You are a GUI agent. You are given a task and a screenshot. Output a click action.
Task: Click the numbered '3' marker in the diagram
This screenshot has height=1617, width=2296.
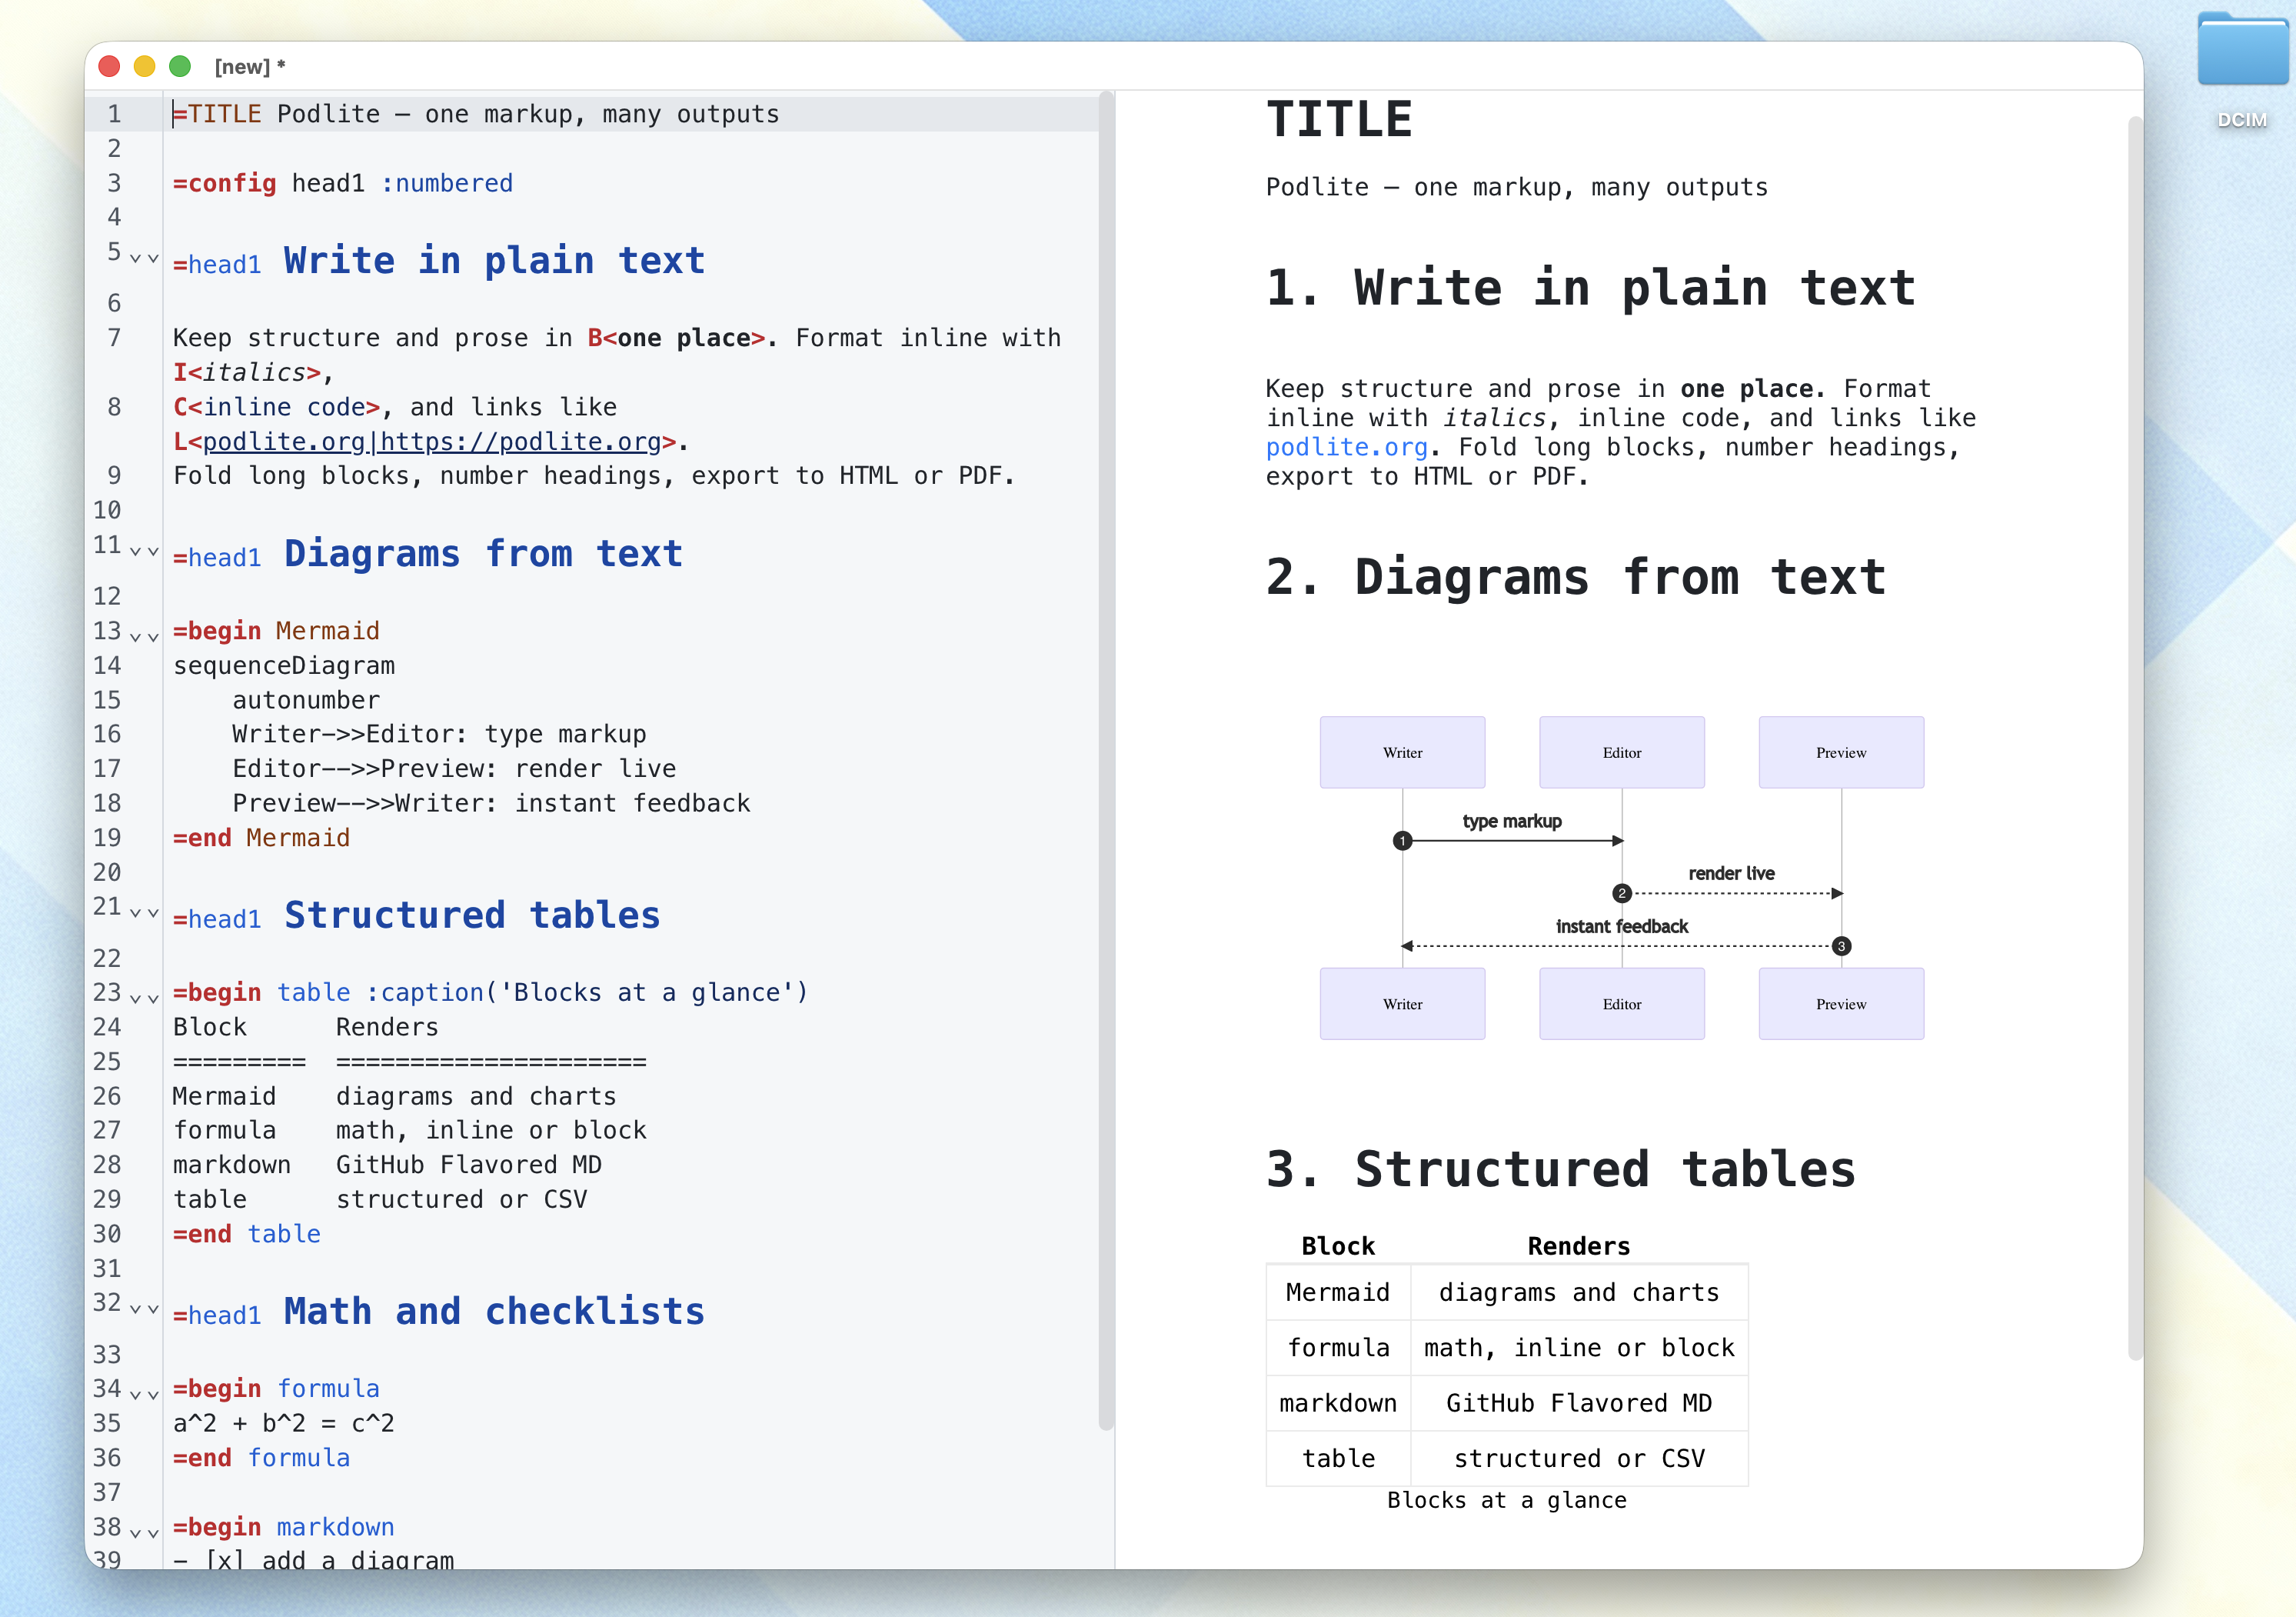[x=1841, y=947]
